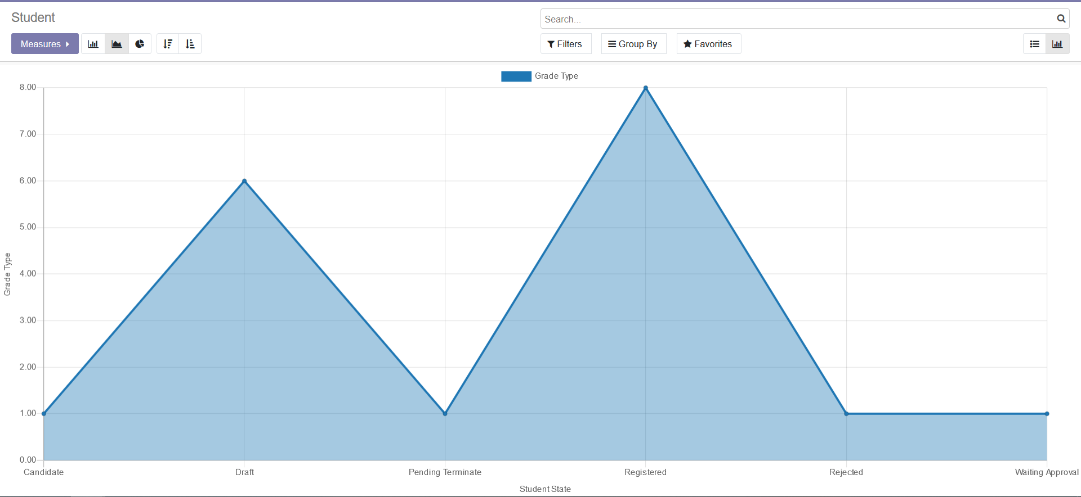Viewport: 1081px width, 497px height.
Task: Click the blue Grade Type legend swatch
Action: coord(516,76)
